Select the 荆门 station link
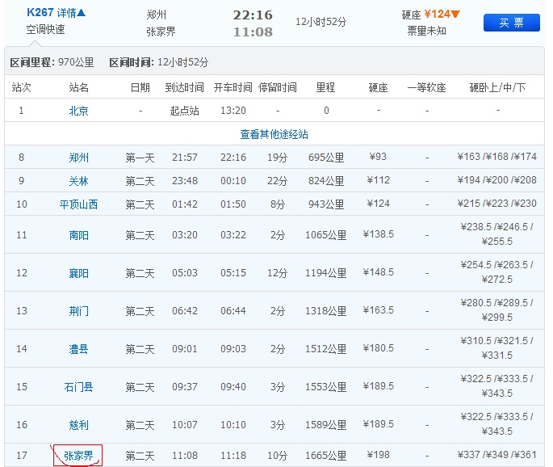Screen dimensions: 553x467 click(x=78, y=311)
